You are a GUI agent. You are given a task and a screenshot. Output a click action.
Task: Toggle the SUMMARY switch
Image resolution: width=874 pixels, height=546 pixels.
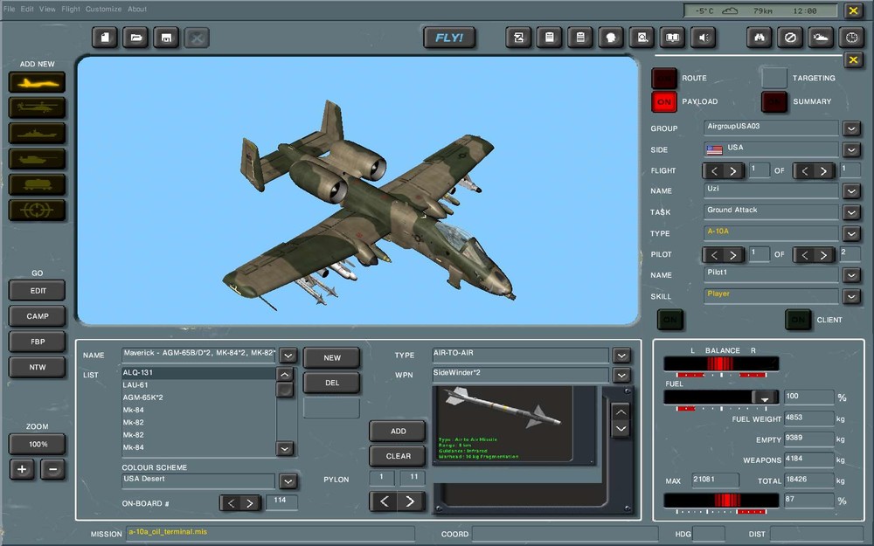pos(773,101)
